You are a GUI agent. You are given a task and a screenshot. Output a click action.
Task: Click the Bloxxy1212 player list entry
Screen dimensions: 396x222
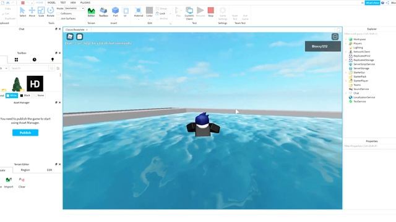(x=323, y=46)
